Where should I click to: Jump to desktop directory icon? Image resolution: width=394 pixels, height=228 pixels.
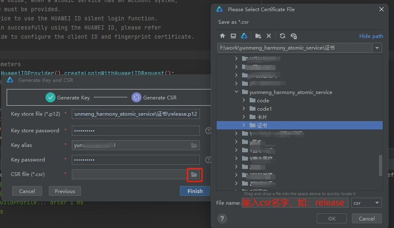(x=233, y=36)
